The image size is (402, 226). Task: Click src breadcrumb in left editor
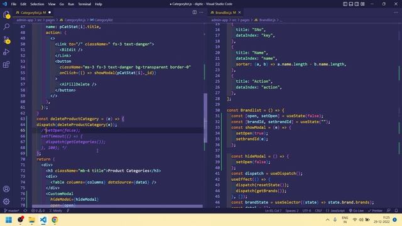click(39, 20)
